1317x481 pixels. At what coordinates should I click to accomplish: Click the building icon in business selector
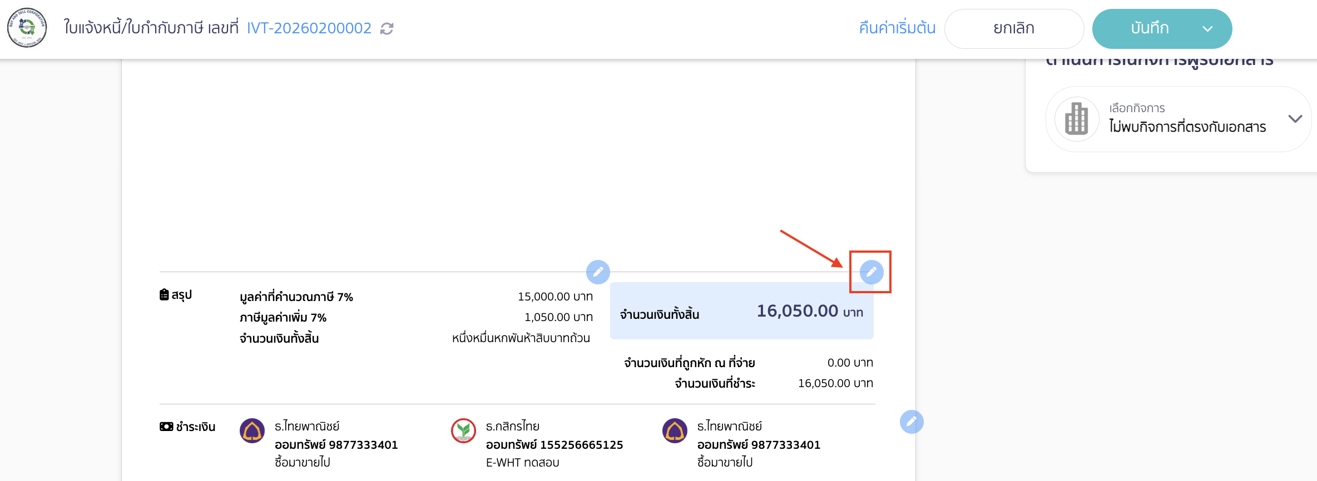click(1077, 119)
